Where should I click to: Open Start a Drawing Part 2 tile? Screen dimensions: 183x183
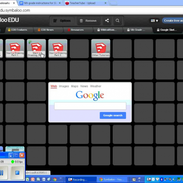click(36, 48)
